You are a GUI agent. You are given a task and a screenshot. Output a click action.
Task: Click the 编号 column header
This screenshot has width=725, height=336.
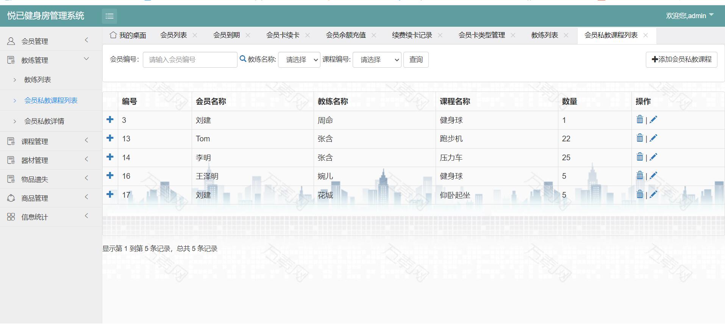[x=130, y=101]
